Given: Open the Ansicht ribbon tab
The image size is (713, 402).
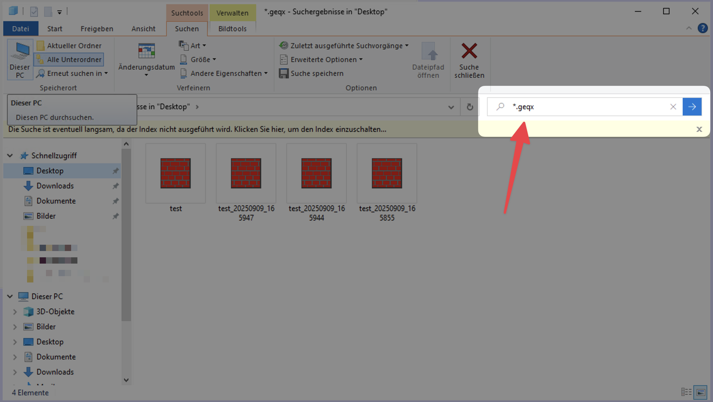Looking at the screenshot, I should 143,29.
